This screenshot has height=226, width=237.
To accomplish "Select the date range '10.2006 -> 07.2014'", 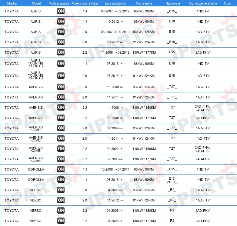I will point(115,169).
